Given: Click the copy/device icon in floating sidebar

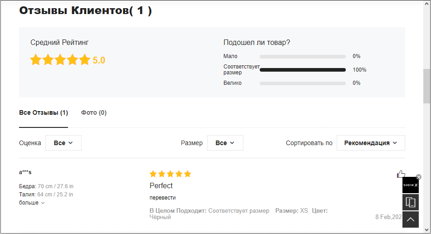Looking at the screenshot, I should 411,202.
